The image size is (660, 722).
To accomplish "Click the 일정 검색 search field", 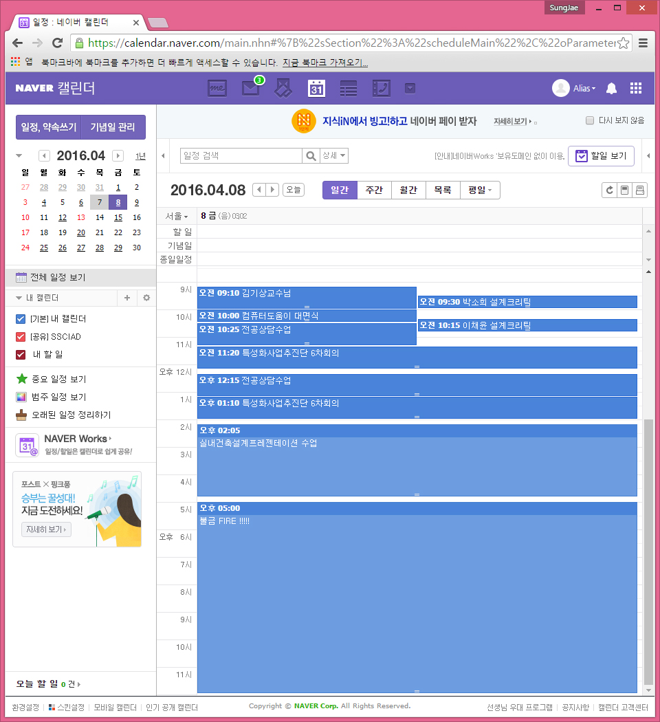I will [x=241, y=156].
